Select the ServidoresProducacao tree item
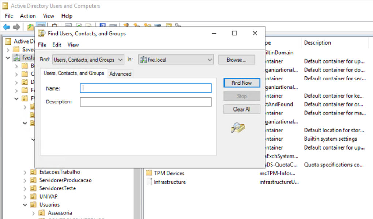 [65, 180]
